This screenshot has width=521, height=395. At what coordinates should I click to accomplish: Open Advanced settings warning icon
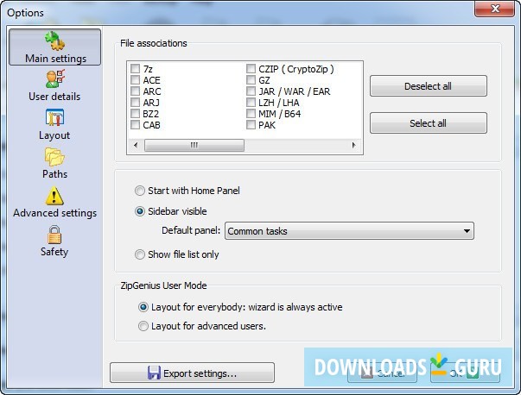[x=54, y=196]
